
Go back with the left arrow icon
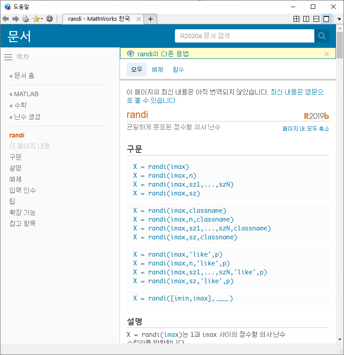coord(5,19)
